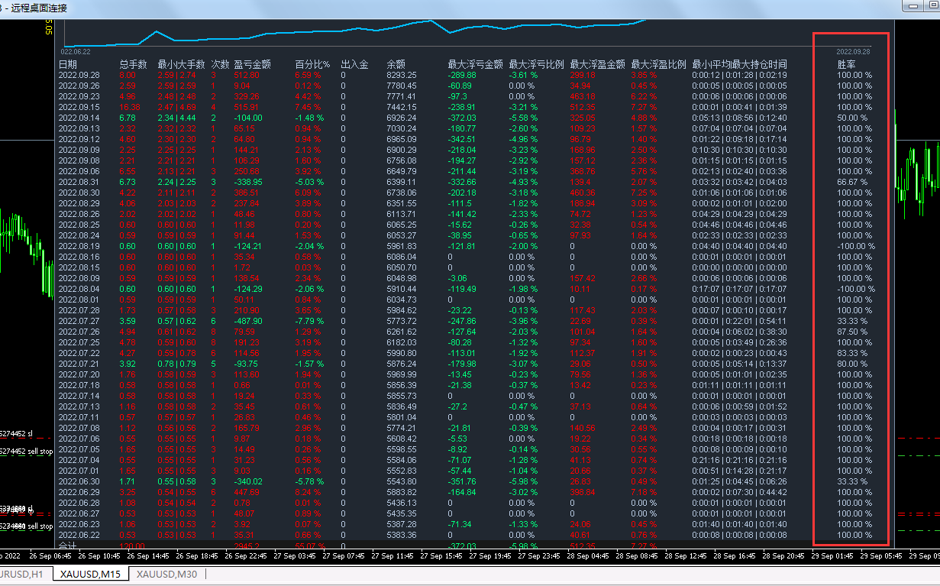This screenshot has width=940, height=586.
Task: Click the 总手数 column header
Action: point(133,64)
